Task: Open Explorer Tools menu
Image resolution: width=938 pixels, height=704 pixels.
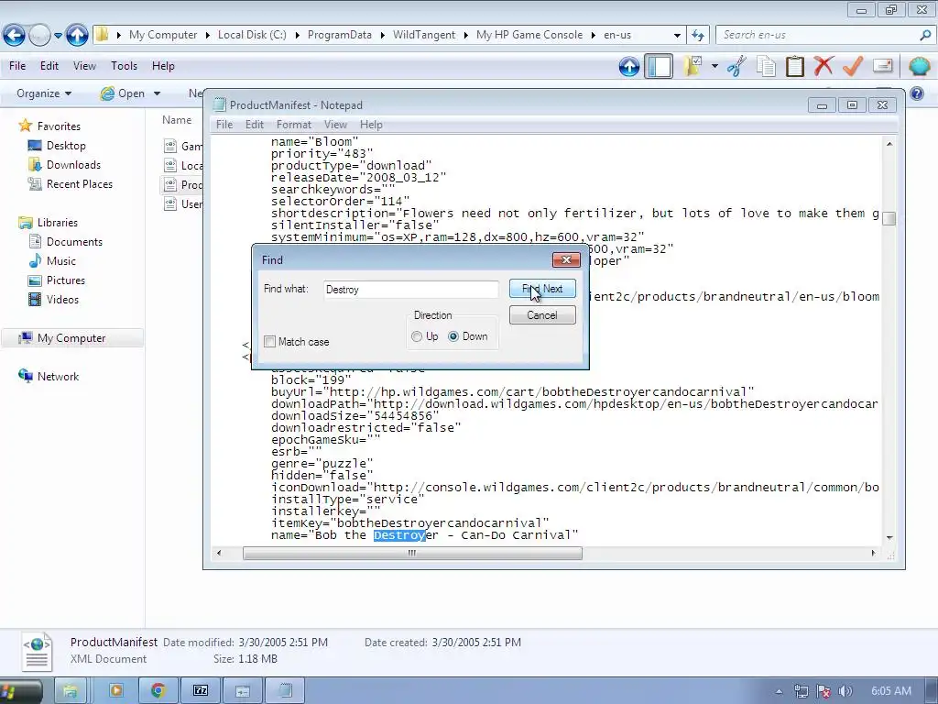Action: pyautogui.click(x=124, y=66)
